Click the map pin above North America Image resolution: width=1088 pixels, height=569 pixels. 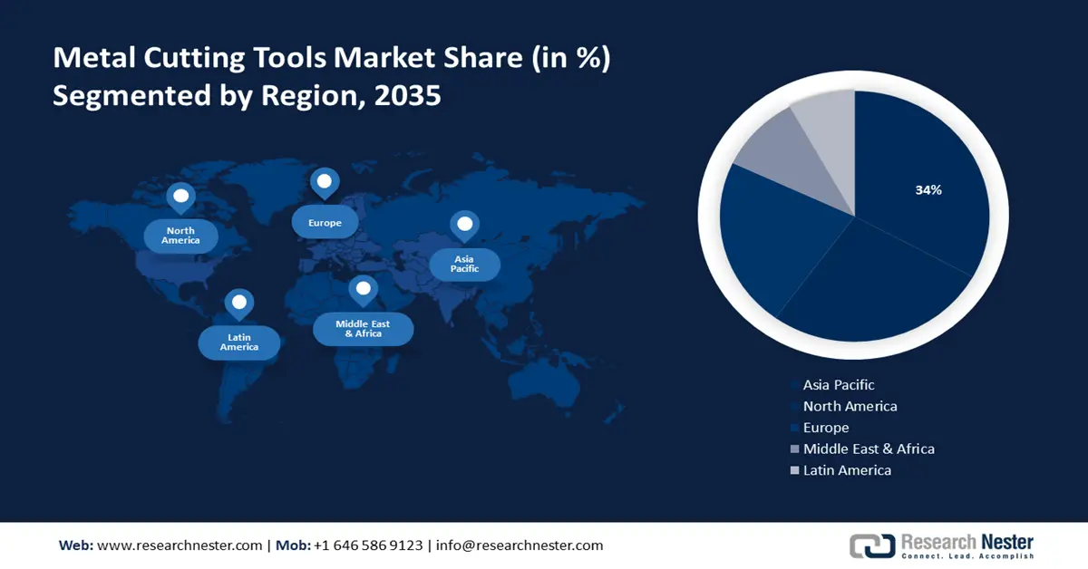point(180,198)
